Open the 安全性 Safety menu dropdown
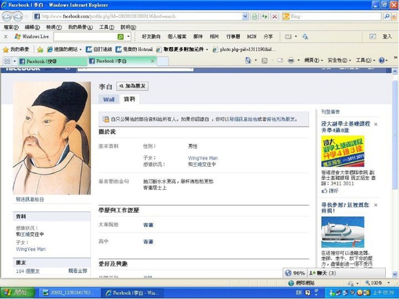 (339, 60)
